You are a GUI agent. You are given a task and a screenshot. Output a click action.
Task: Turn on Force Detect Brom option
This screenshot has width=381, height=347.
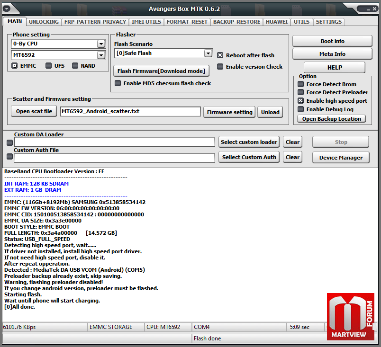pyautogui.click(x=300, y=84)
